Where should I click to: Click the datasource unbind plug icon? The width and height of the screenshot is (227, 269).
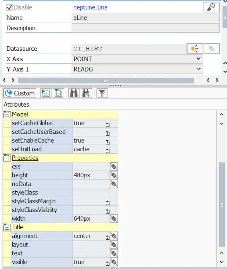(x=212, y=48)
